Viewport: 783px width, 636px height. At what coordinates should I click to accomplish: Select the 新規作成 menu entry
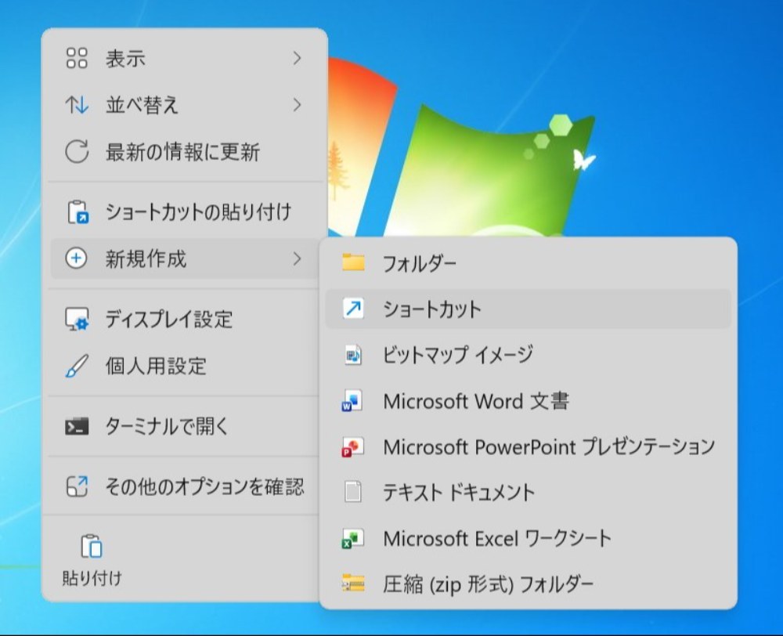click(184, 258)
